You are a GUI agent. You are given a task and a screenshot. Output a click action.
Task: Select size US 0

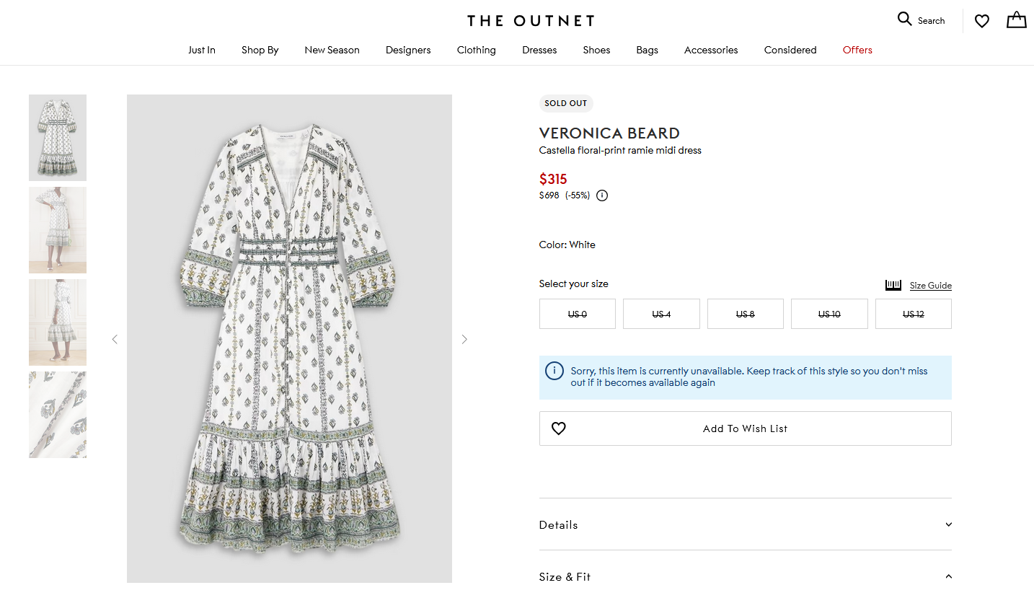coord(577,314)
